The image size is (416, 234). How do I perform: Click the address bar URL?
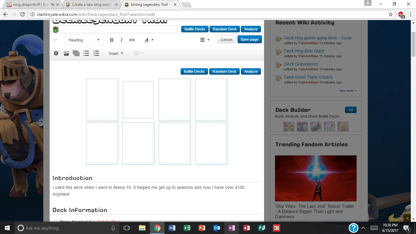pyautogui.click(x=97, y=14)
